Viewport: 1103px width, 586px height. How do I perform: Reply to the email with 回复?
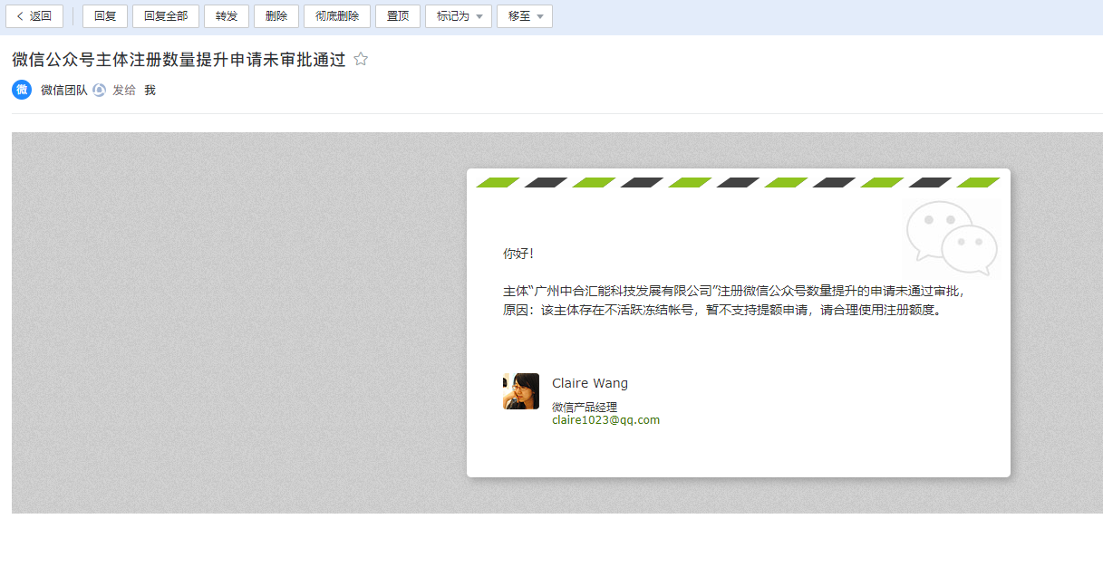pos(105,16)
